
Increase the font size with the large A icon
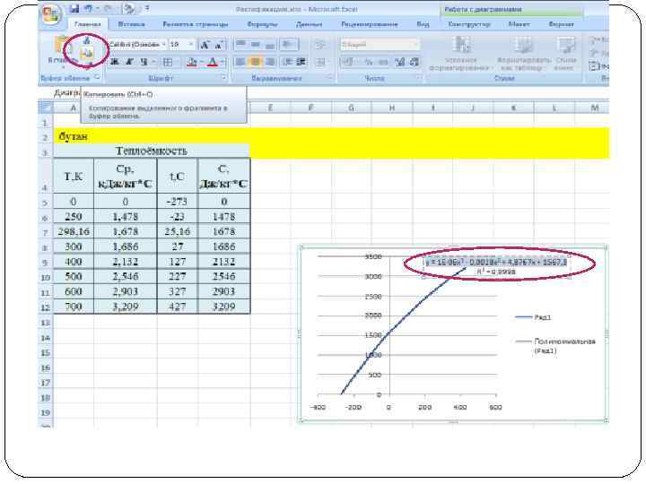tap(205, 45)
